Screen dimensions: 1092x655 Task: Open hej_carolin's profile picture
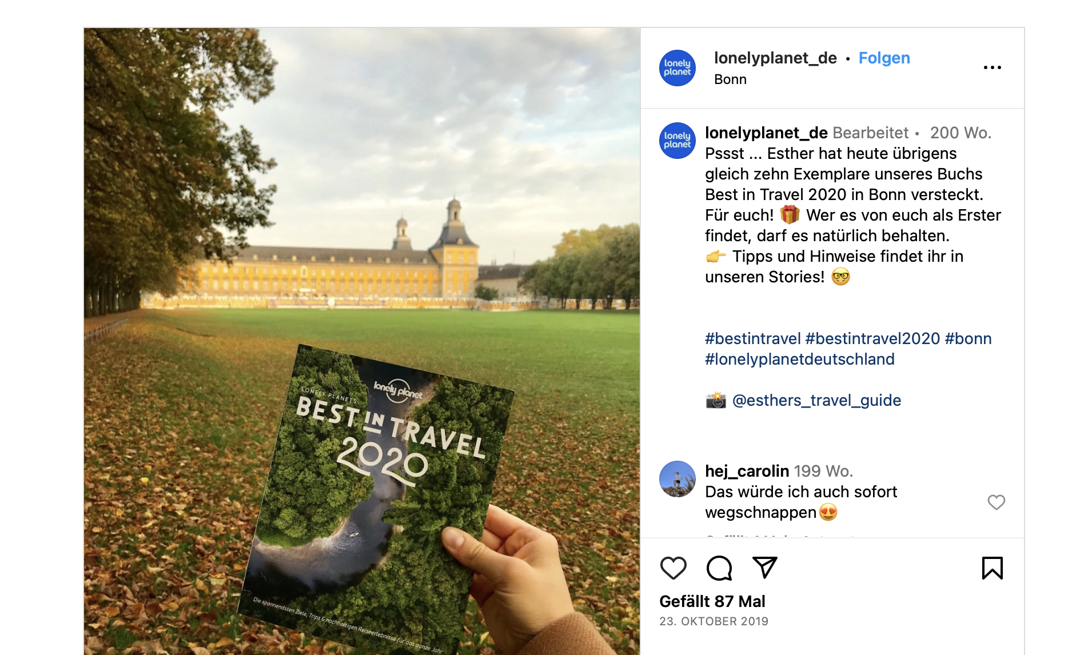[677, 479]
